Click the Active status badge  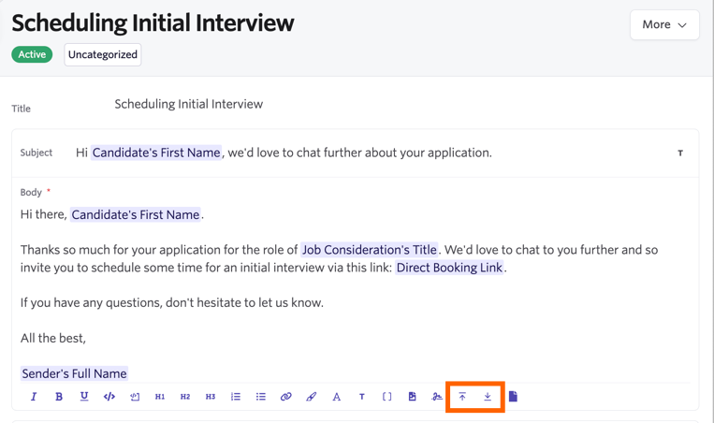32,54
